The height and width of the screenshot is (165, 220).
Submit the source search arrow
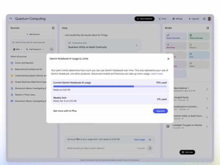[51, 49]
